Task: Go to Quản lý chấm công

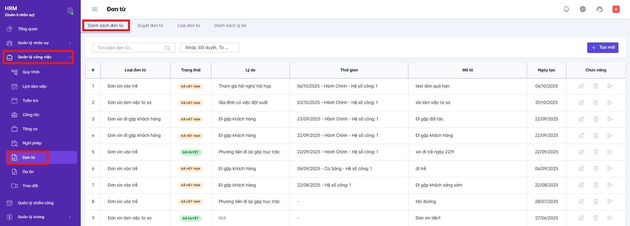Action: (36, 203)
